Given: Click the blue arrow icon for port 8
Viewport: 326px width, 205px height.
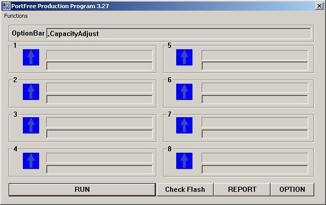Looking at the screenshot, I should coord(184,161).
